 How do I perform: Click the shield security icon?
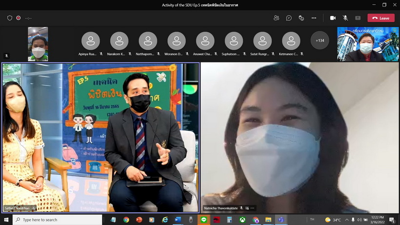(10, 18)
